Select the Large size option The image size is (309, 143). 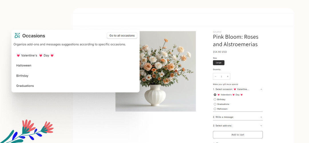tap(219, 63)
